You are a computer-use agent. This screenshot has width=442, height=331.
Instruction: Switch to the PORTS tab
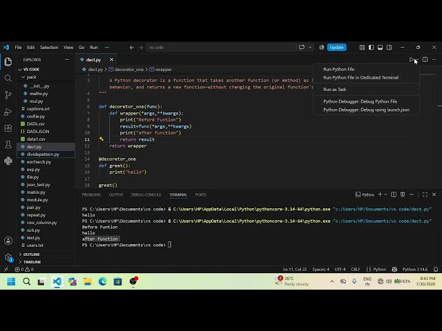[x=201, y=194]
